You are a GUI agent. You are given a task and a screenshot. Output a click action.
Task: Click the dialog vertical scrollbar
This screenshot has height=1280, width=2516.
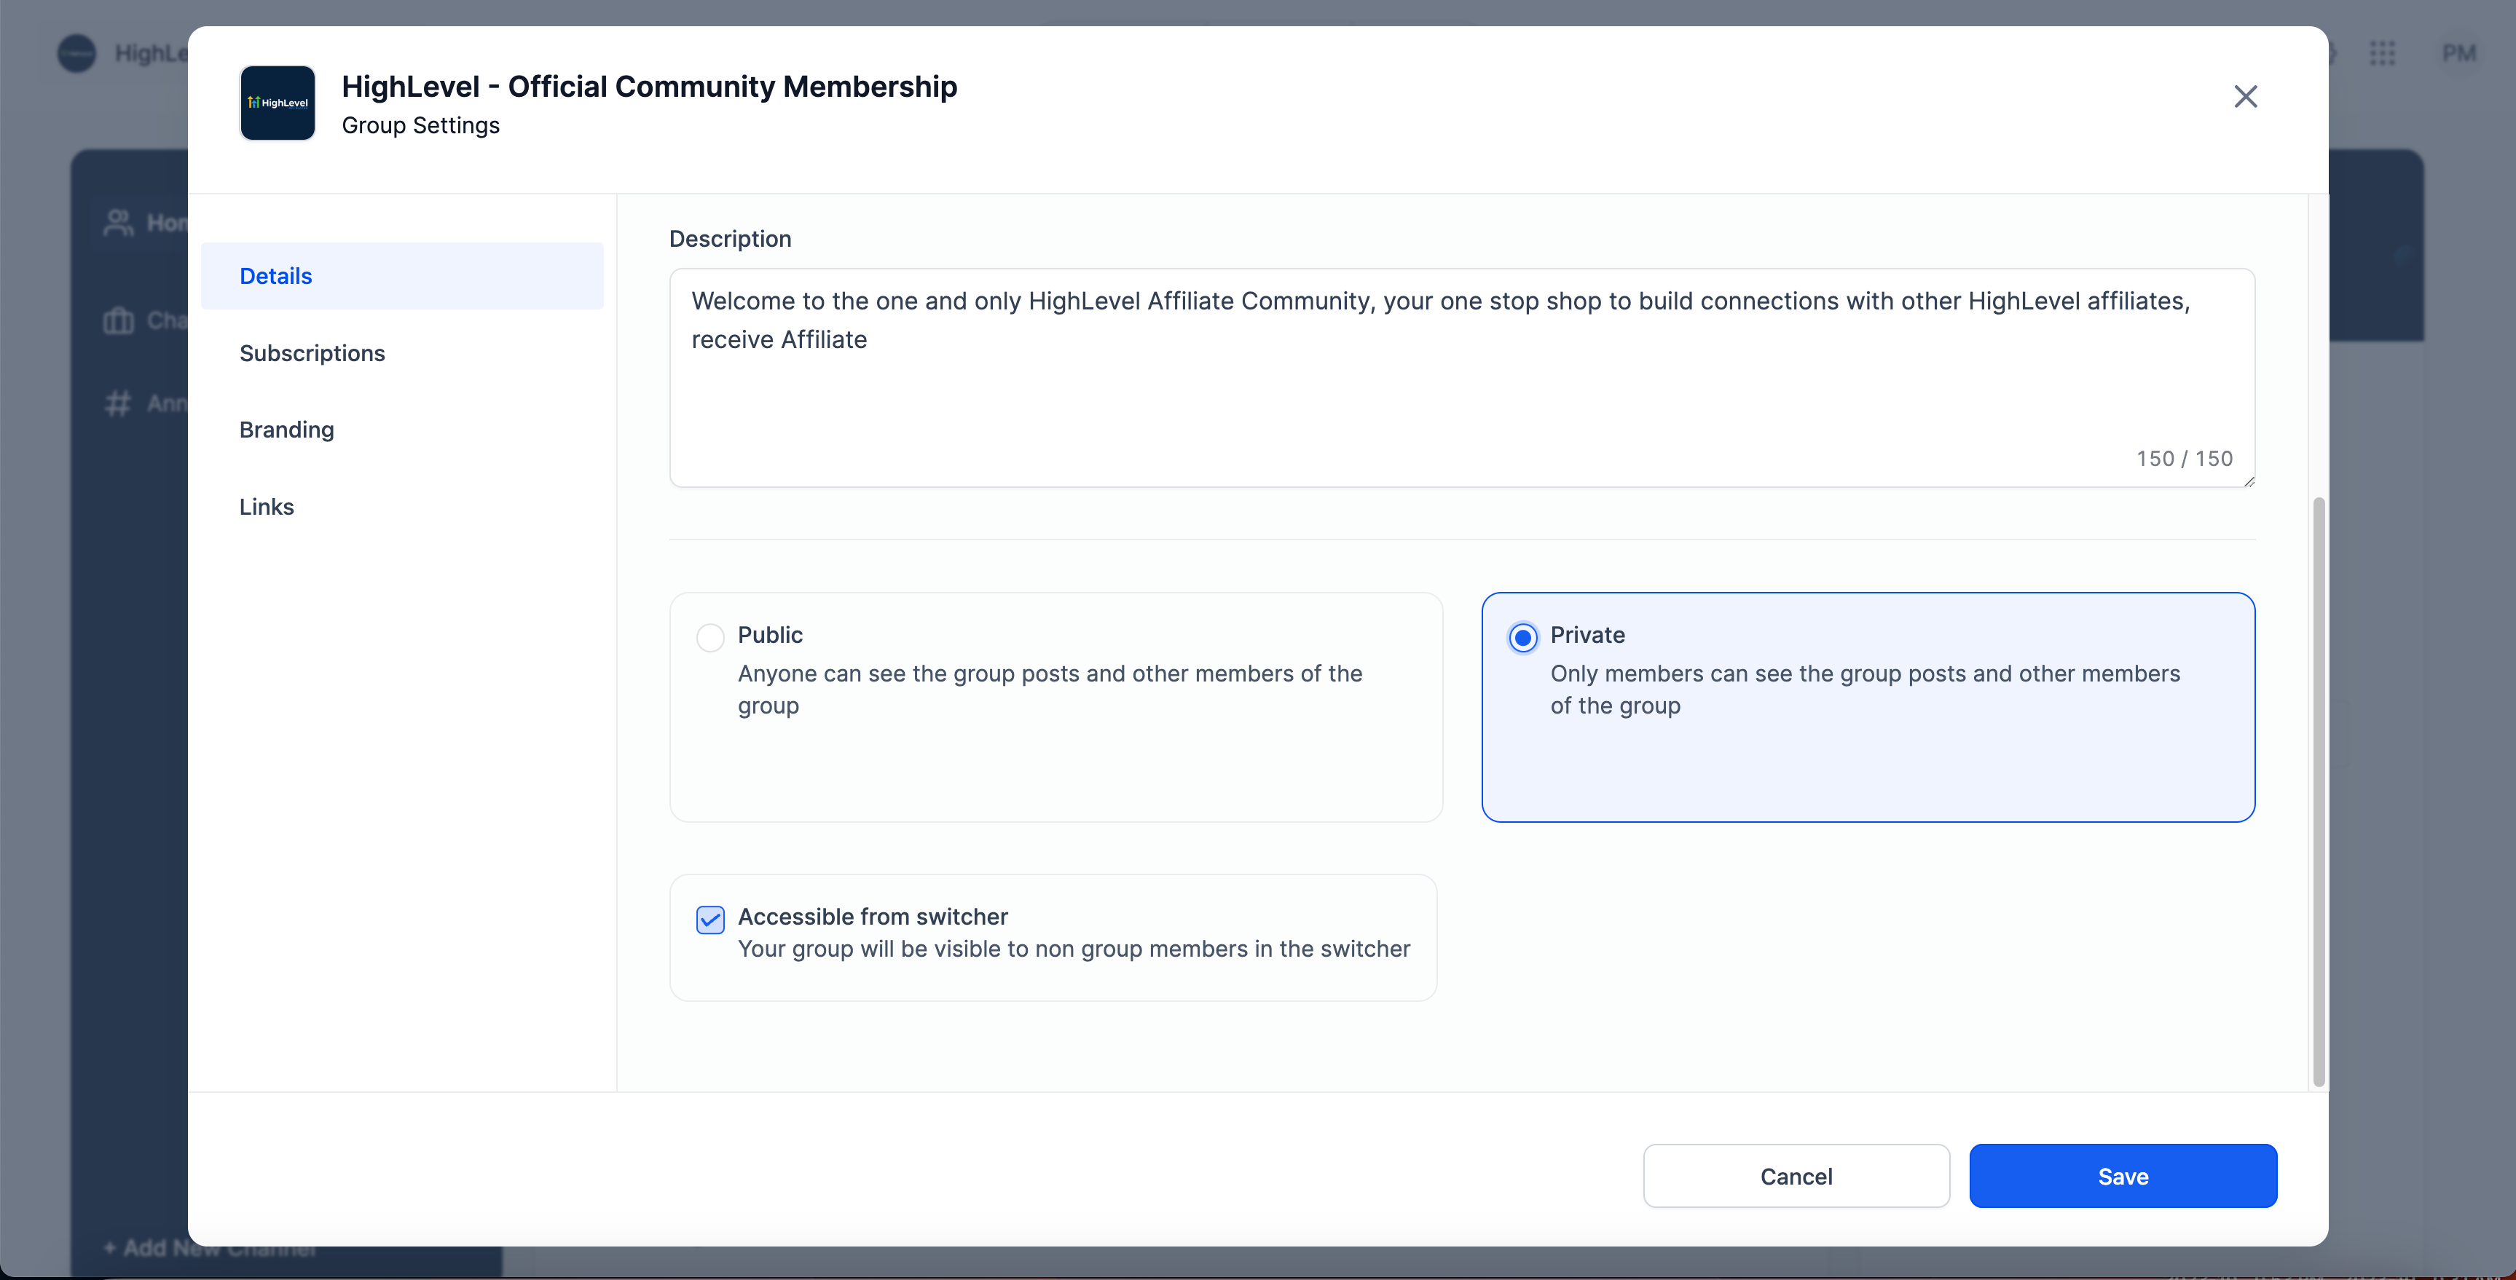(x=2319, y=791)
